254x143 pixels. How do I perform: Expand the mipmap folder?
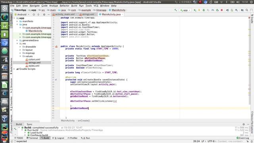click(x=20, y=53)
